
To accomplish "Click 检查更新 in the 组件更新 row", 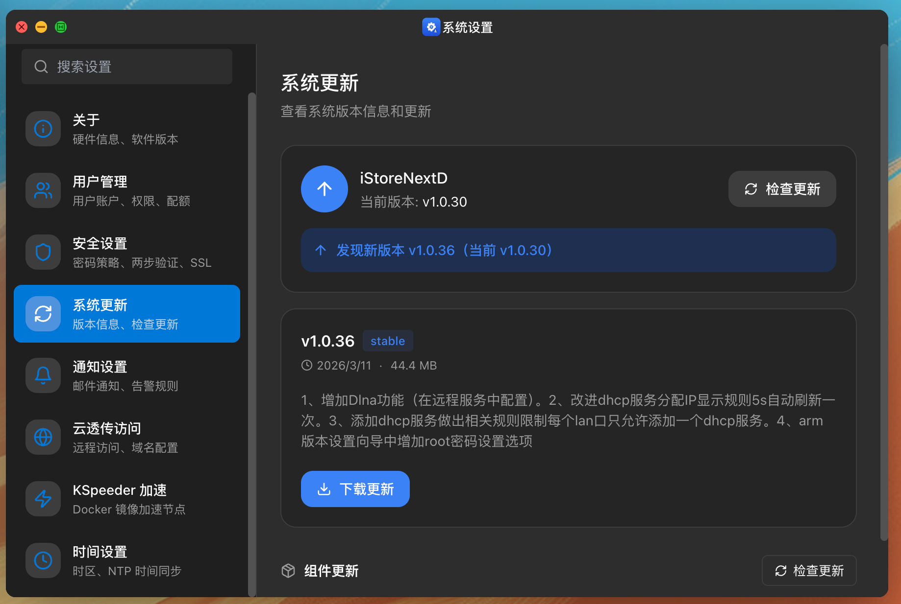I will (x=809, y=571).
